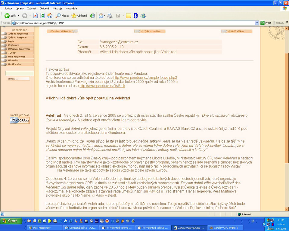Launch Word from the quick launch bar

[x=97, y=221]
